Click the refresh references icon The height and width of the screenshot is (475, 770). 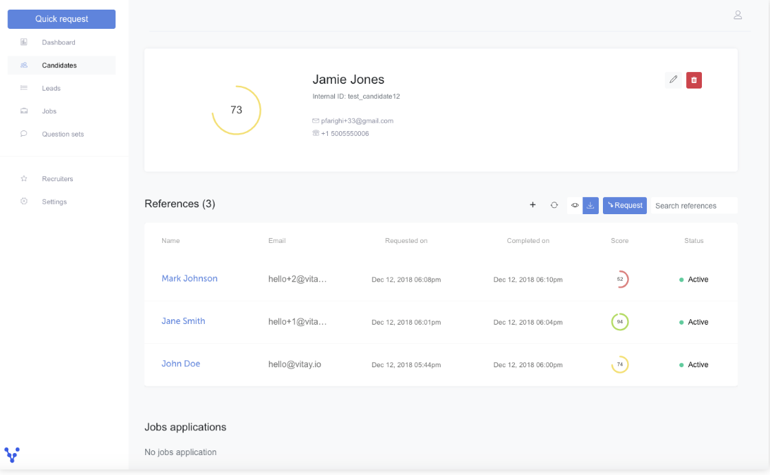[x=554, y=205]
